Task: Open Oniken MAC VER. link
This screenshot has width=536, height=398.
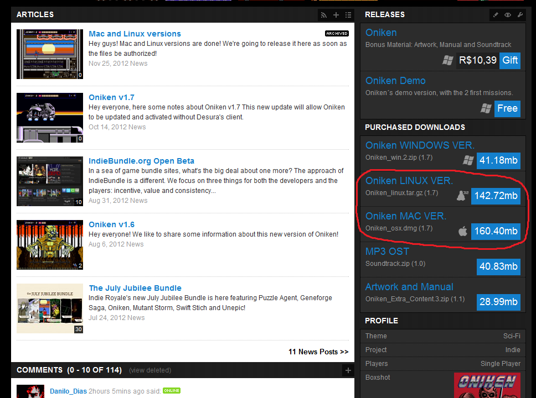Action: point(406,216)
